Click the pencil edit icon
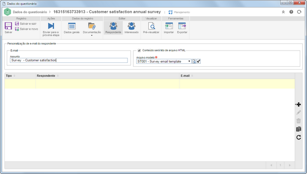 coord(298,113)
